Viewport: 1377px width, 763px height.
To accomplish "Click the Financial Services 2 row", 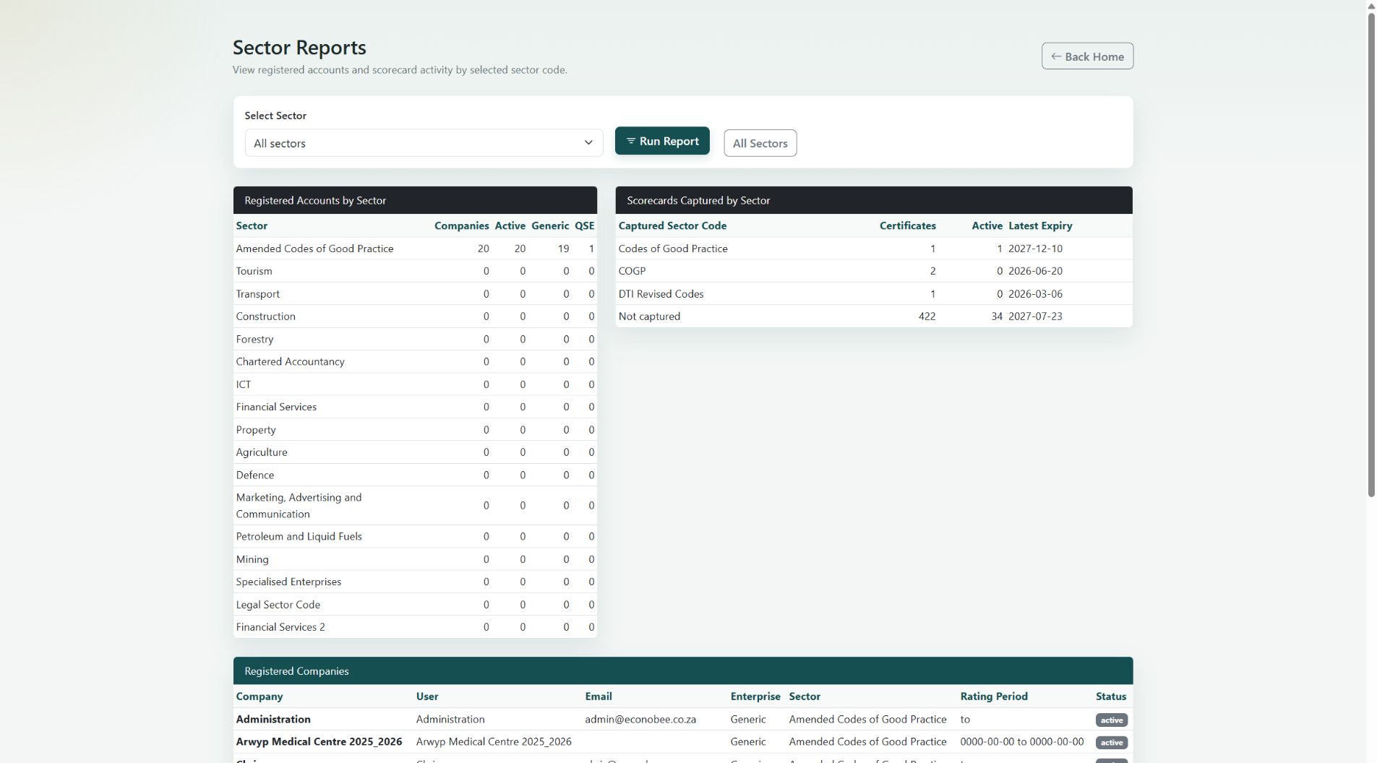I will (415, 627).
